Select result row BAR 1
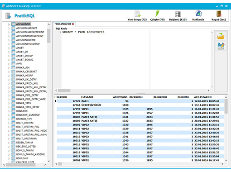The image size is (231, 172). (x=140, y=101)
